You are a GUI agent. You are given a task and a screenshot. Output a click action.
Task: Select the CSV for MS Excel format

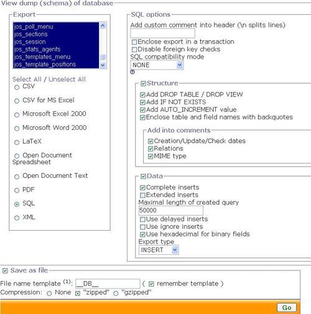(x=17, y=101)
